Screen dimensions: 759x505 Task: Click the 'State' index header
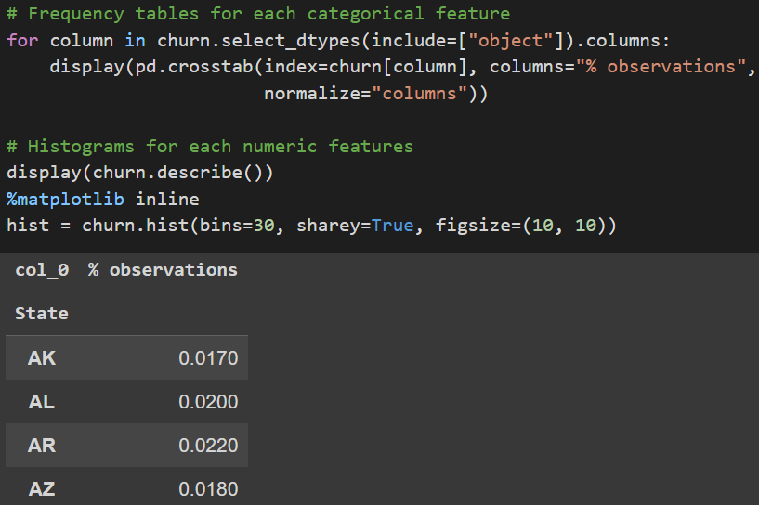point(42,314)
